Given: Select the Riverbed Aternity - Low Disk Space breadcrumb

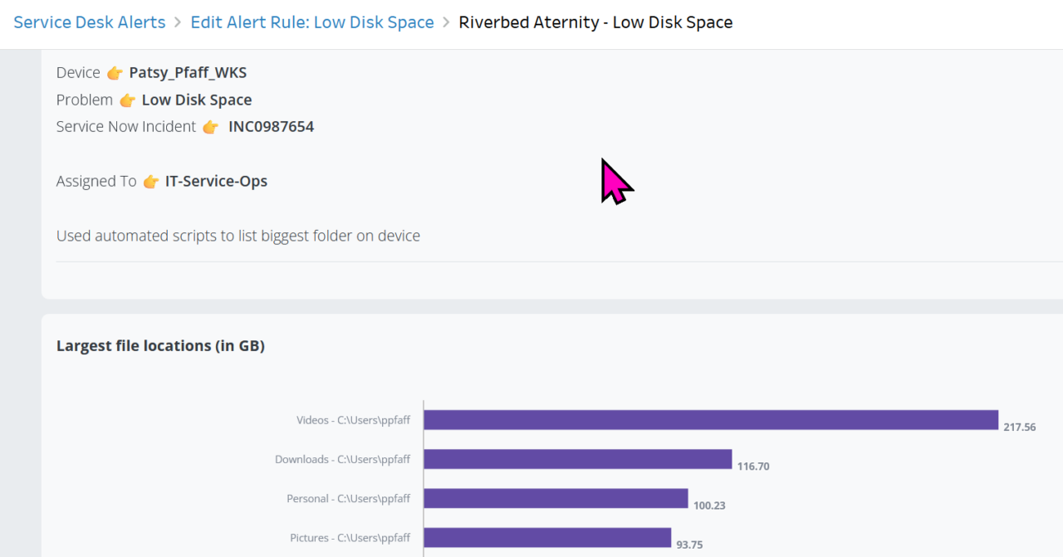Looking at the screenshot, I should pyautogui.click(x=595, y=22).
